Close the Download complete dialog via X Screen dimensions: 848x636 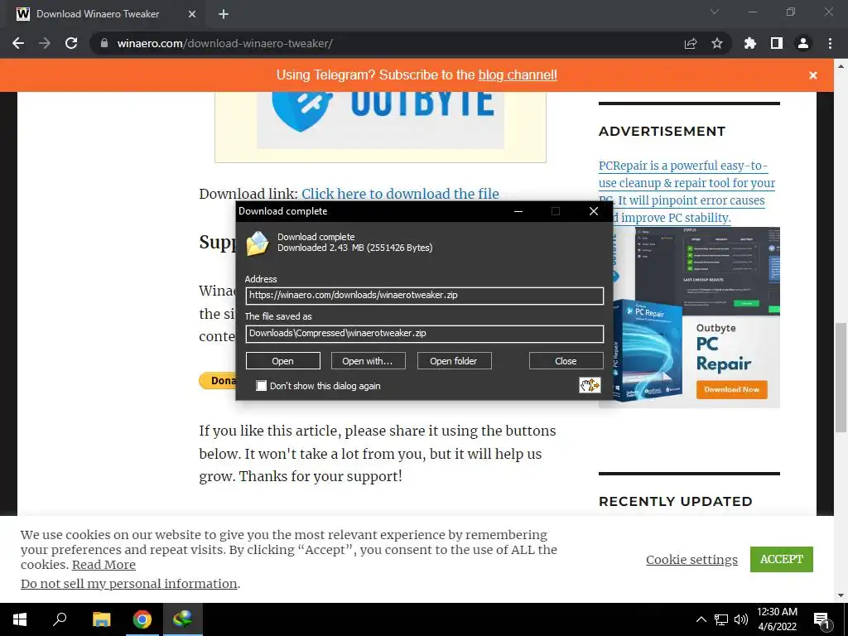593,211
